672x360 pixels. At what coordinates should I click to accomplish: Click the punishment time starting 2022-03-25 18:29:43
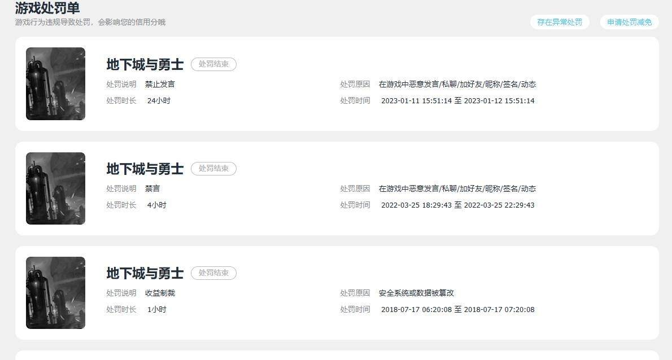coord(458,205)
